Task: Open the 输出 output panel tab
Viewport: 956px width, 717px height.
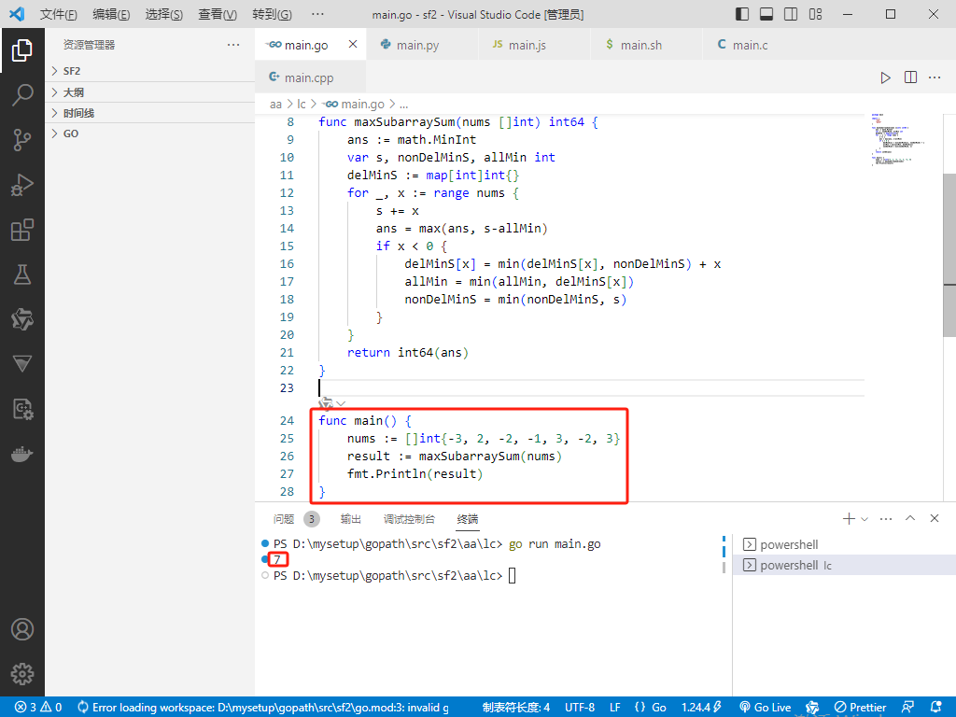Action: (351, 519)
